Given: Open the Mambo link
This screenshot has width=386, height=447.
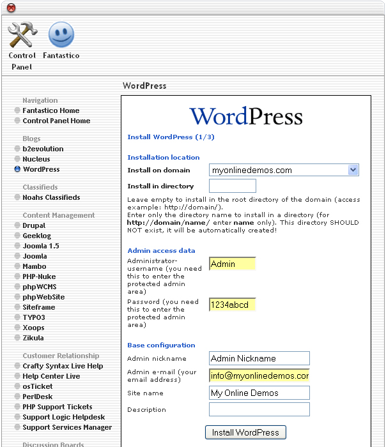Looking at the screenshot, I should pos(35,266).
